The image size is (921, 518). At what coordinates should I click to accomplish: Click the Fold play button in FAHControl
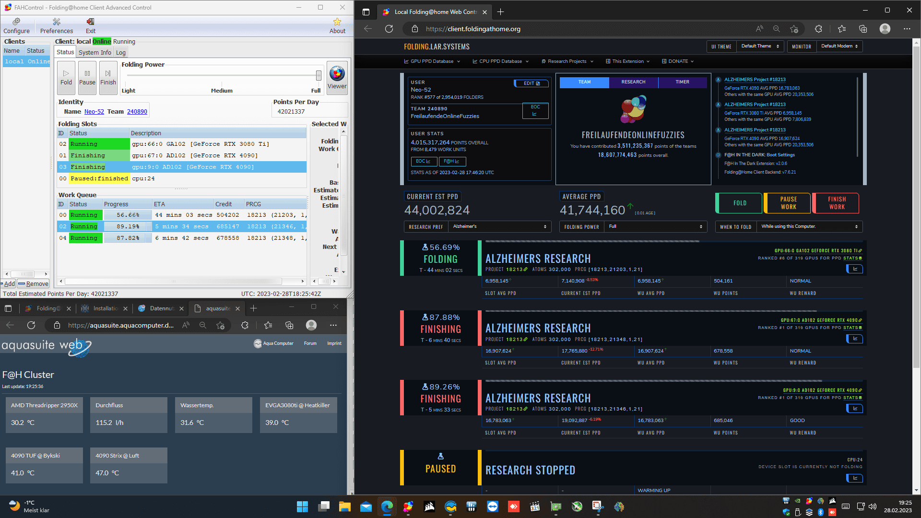tap(66, 77)
